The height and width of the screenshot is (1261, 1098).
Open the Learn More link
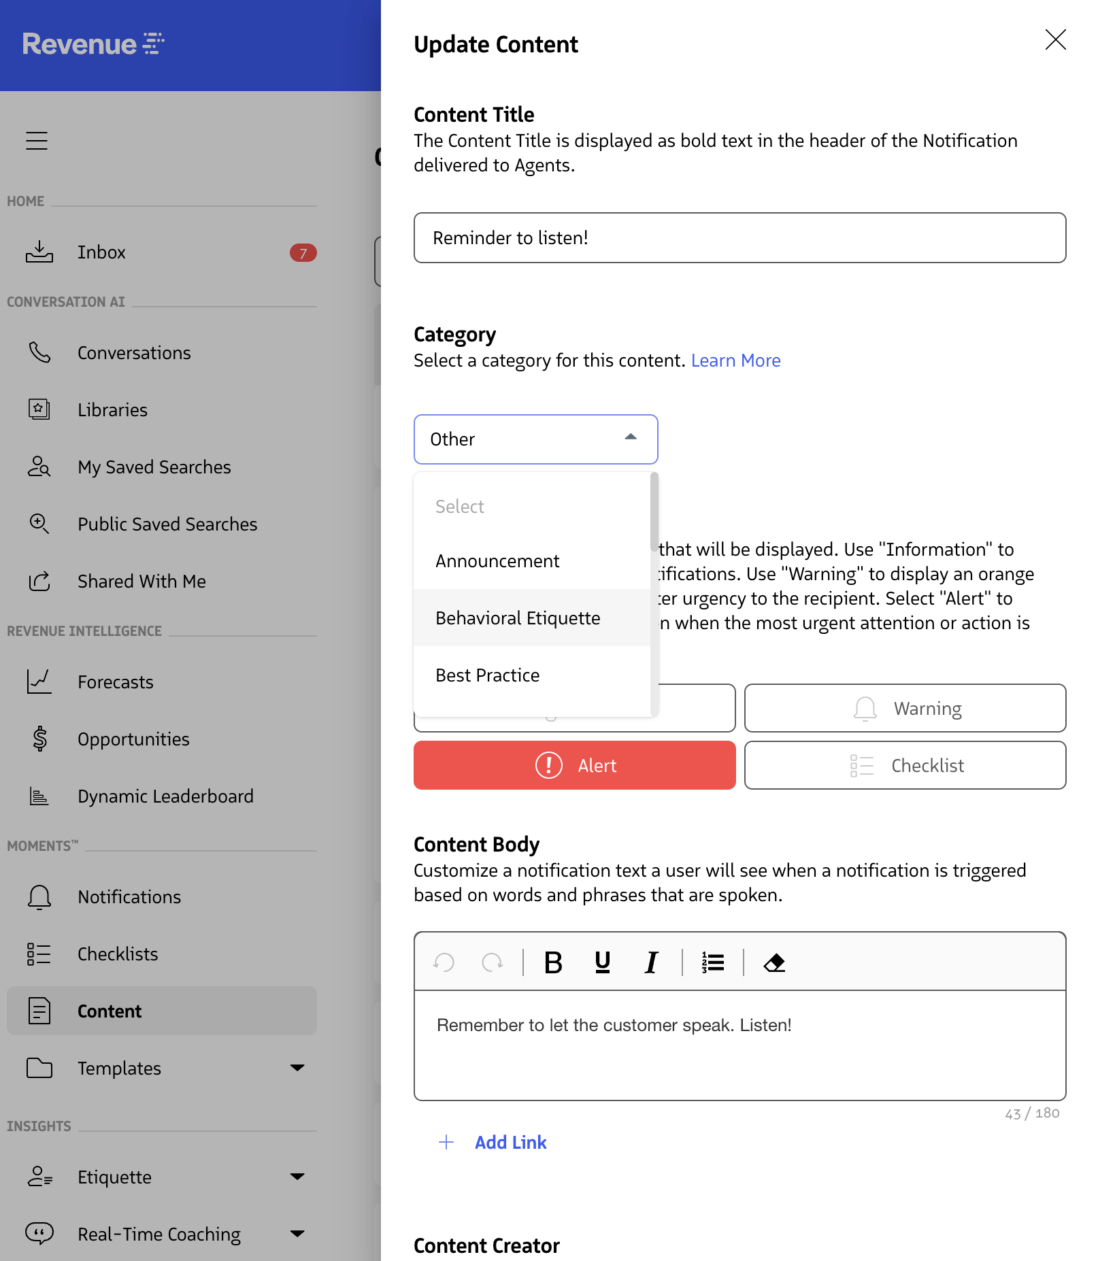pos(735,360)
